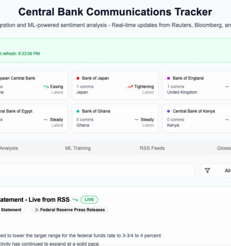Click the violet dot beside Central Bank of Kenya
Viewport: 231px width, 246px height.
click(168, 111)
